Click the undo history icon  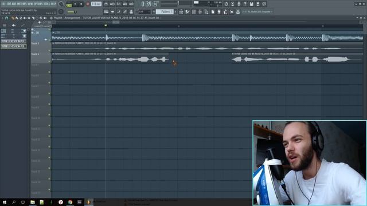pyautogui.click(x=226, y=4)
